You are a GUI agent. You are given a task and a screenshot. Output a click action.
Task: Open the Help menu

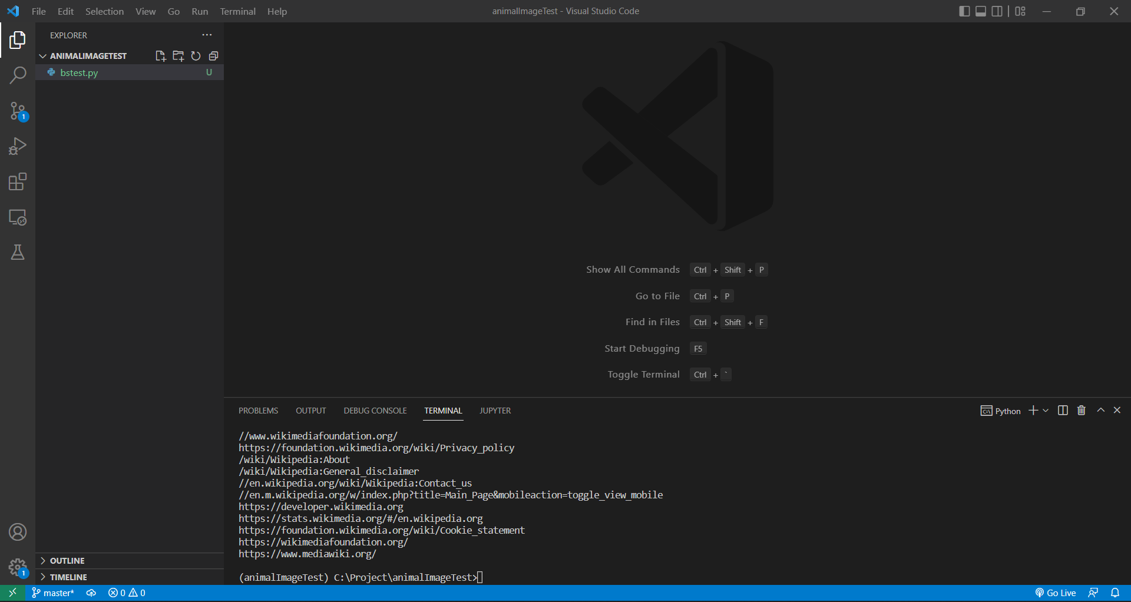click(277, 11)
